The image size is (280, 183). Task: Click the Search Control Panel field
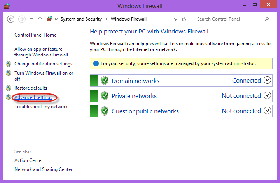(x=229, y=19)
